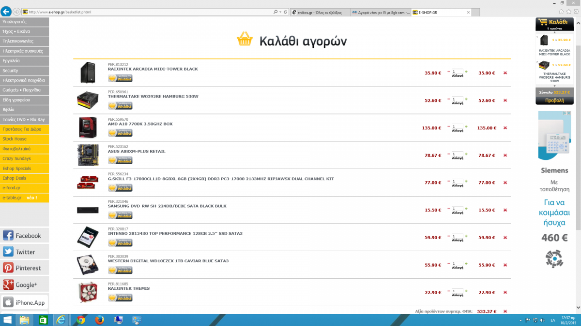Remove RAIJINTEK THEMIS cooler with red X
The image size is (581, 326).
point(505,292)
